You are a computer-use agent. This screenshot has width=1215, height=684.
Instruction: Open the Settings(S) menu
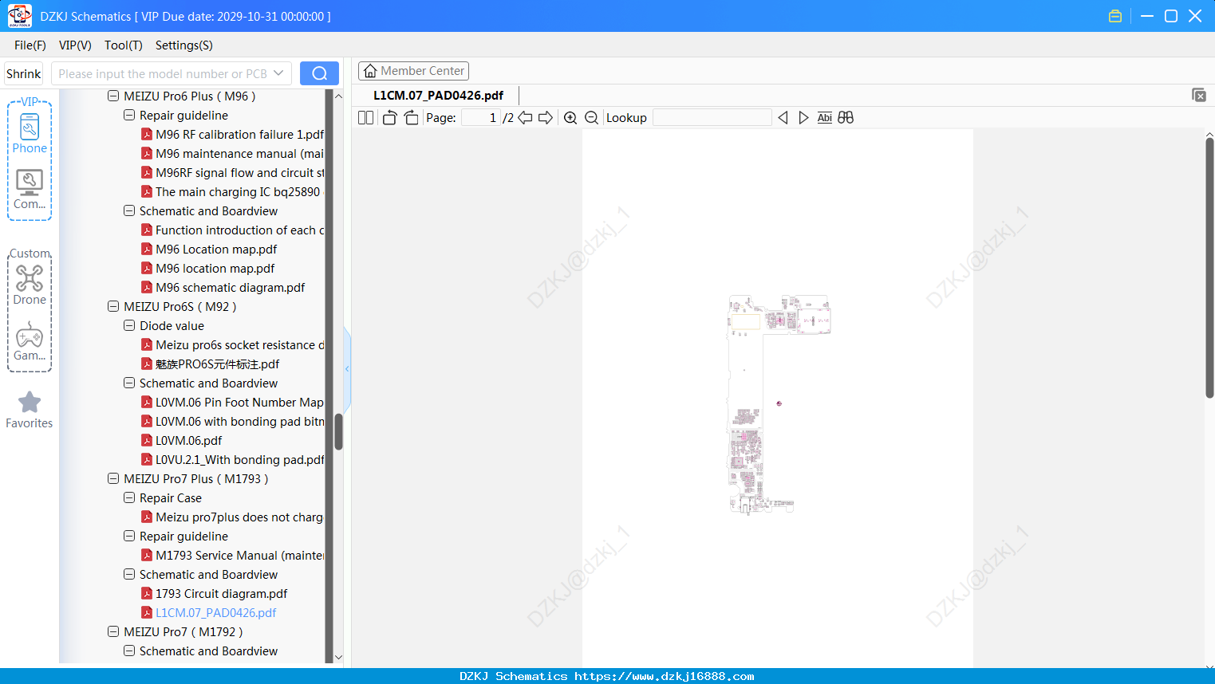pos(184,45)
